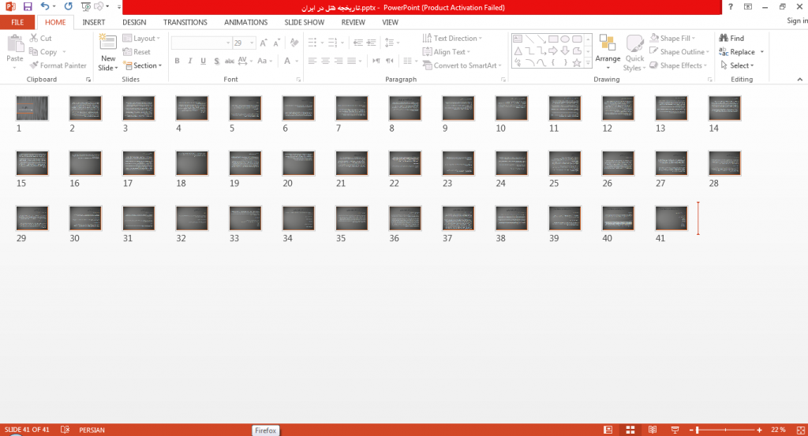This screenshot has width=808, height=436.
Task: Open the font size dropdown
Action: pos(252,43)
